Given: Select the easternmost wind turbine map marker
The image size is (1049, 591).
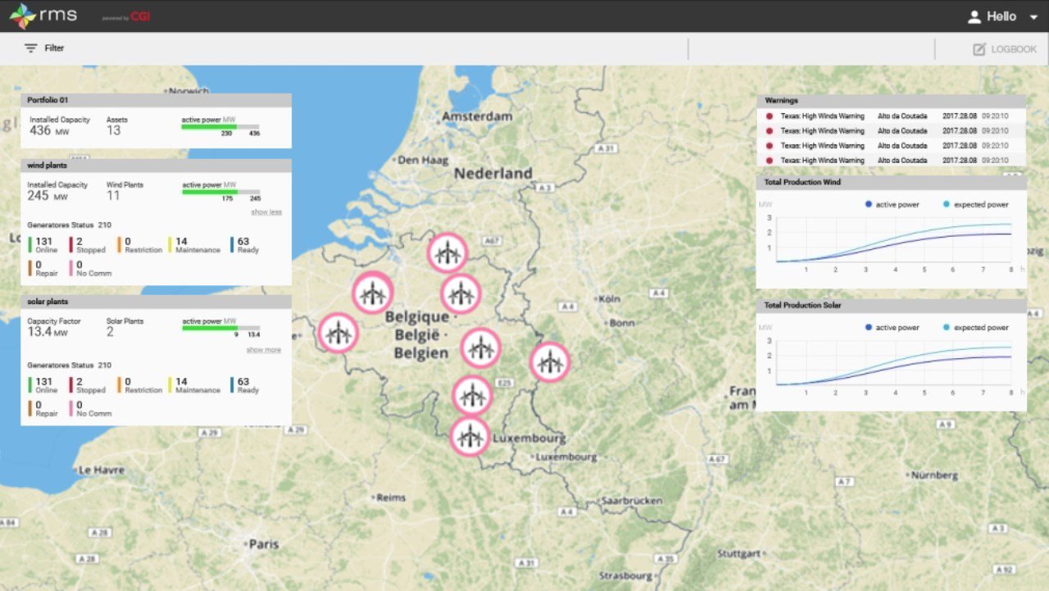Looking at the screenshot, I should (x=549, y=361).
